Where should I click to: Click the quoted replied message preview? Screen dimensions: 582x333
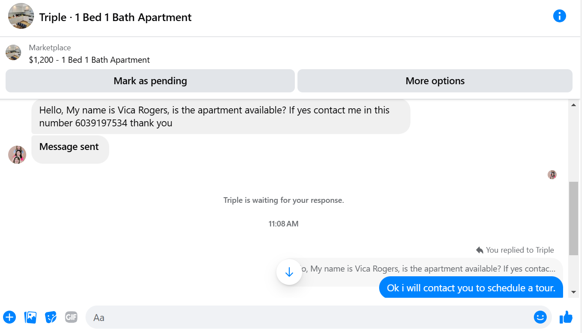coord(426,269)
